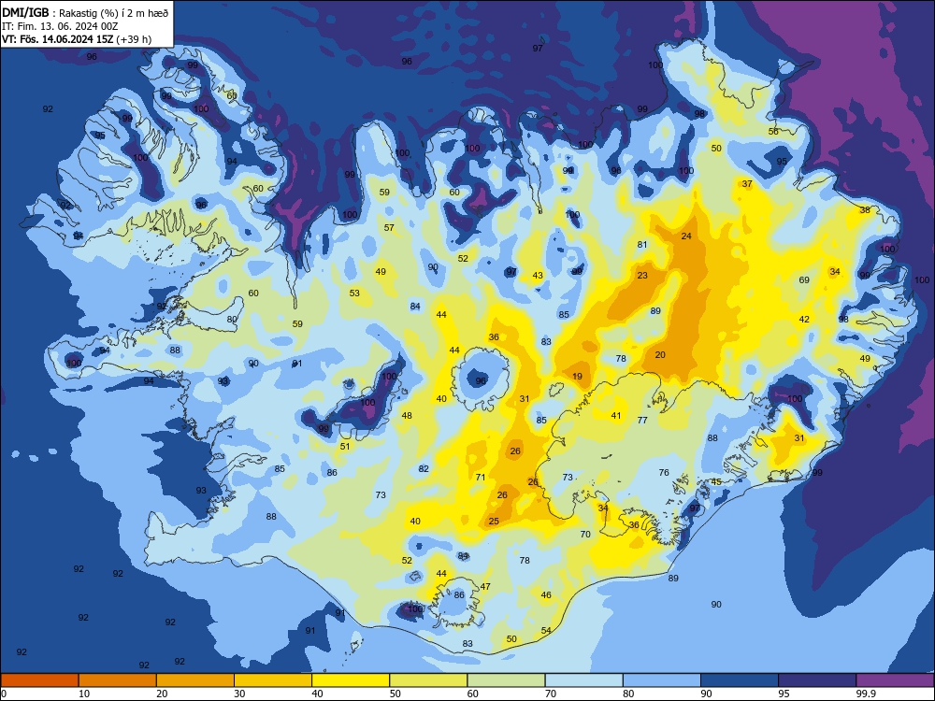Click the humidity value 37 in the northeast
This screenshot has height=701, width=935.
(747, 183)
